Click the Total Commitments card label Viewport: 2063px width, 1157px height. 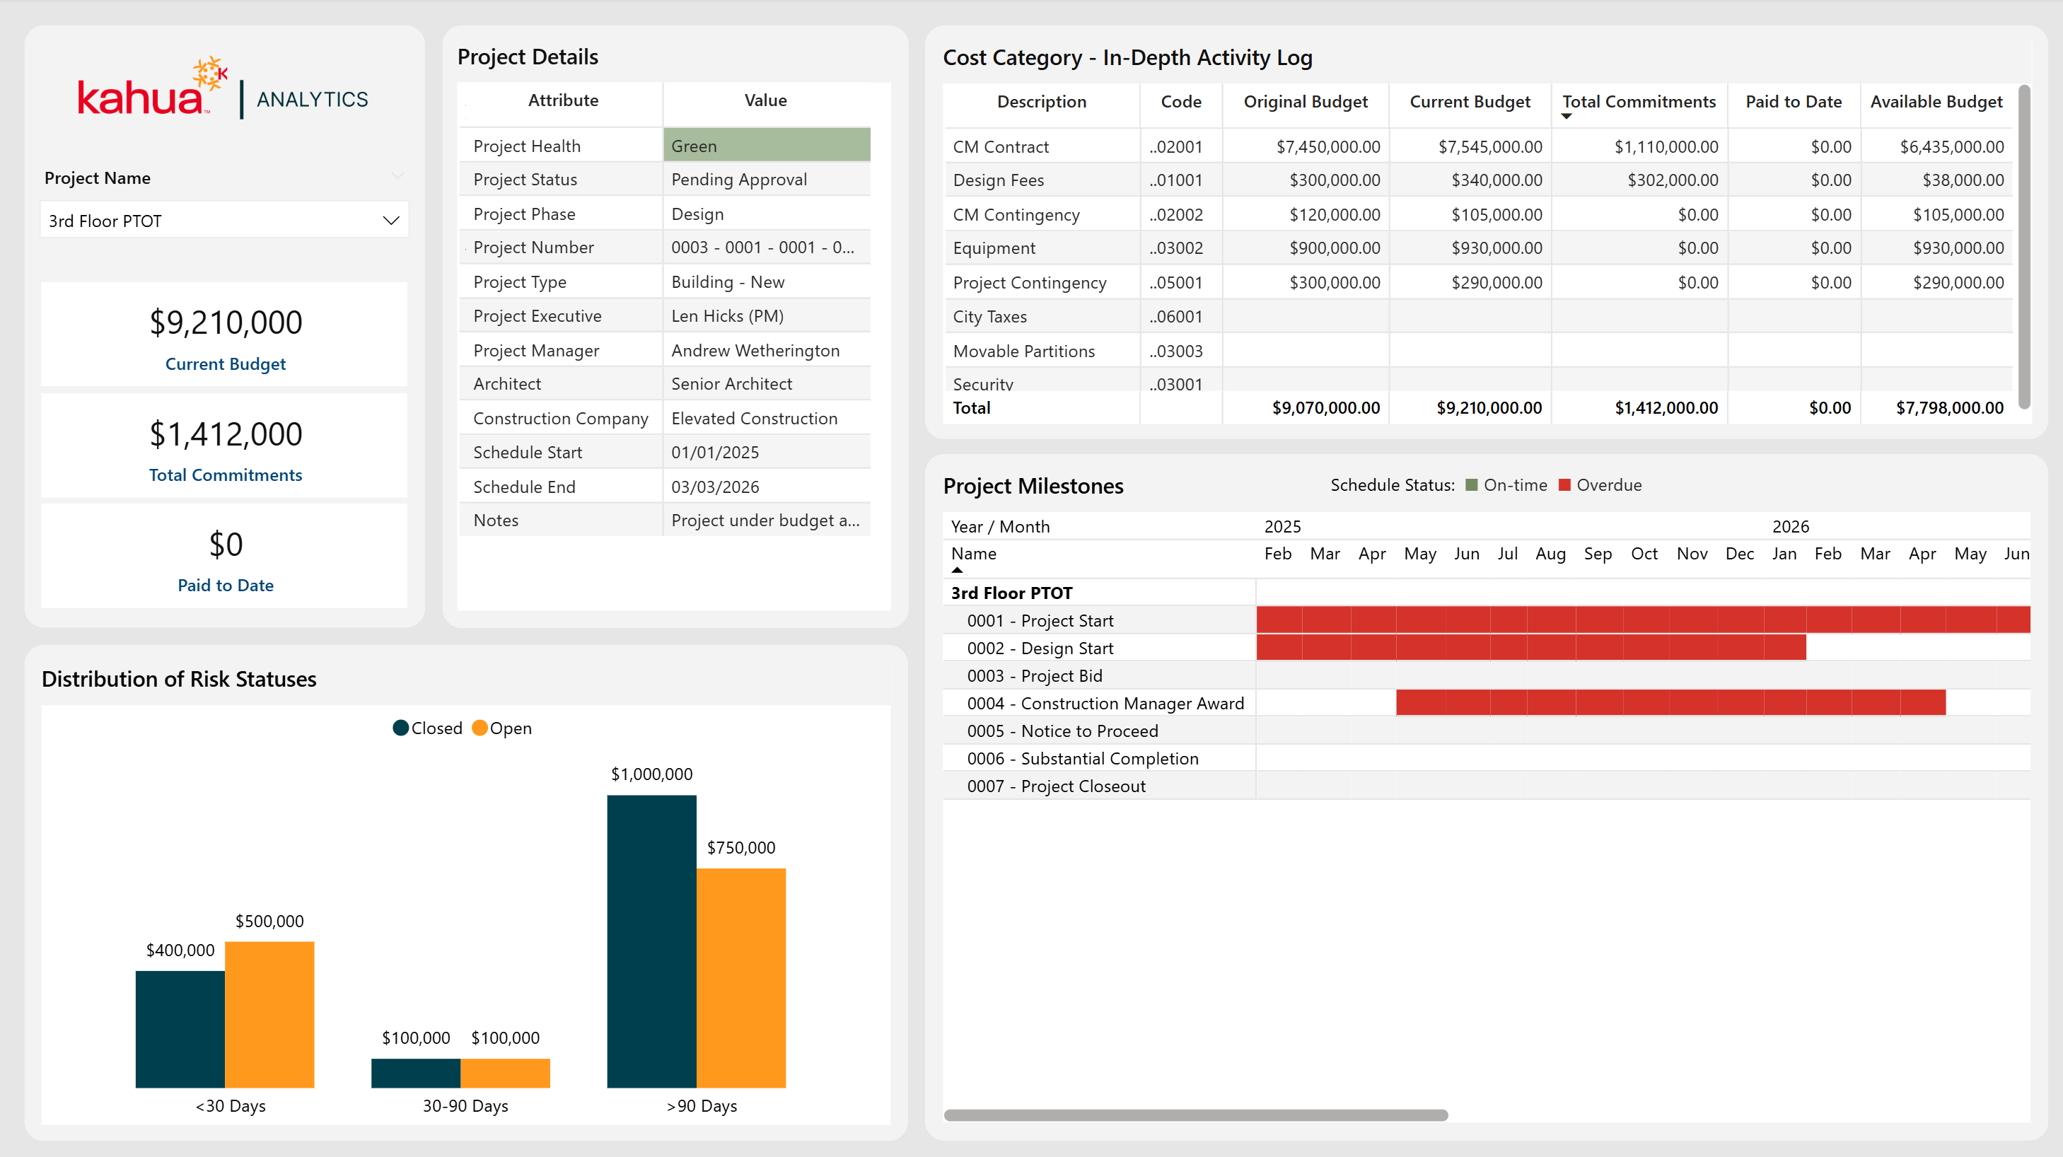coord(225,475)
